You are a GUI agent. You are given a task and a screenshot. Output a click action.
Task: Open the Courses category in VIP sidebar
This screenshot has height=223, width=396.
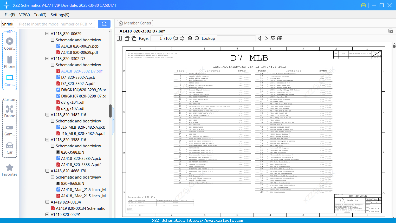(x=10, y=44)
